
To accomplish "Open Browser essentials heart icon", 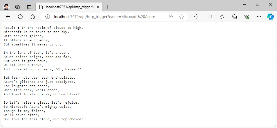I will 247,17.
